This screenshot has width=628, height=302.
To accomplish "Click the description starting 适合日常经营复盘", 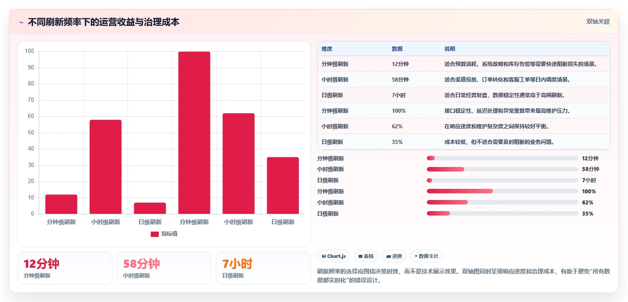I will [x=504, y=95].
